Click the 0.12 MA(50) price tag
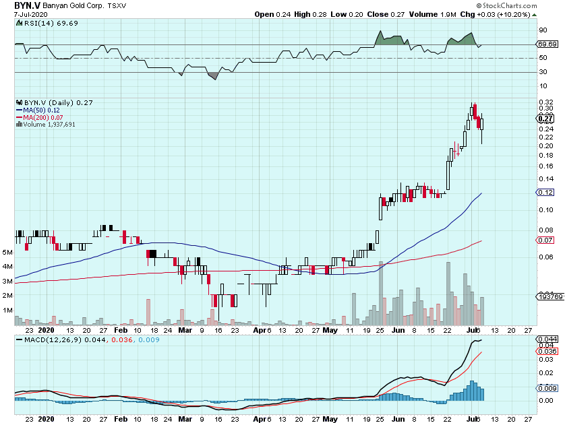Image resolution: width=565 pixels, height=423 pixels. click(x=545, y=192)
